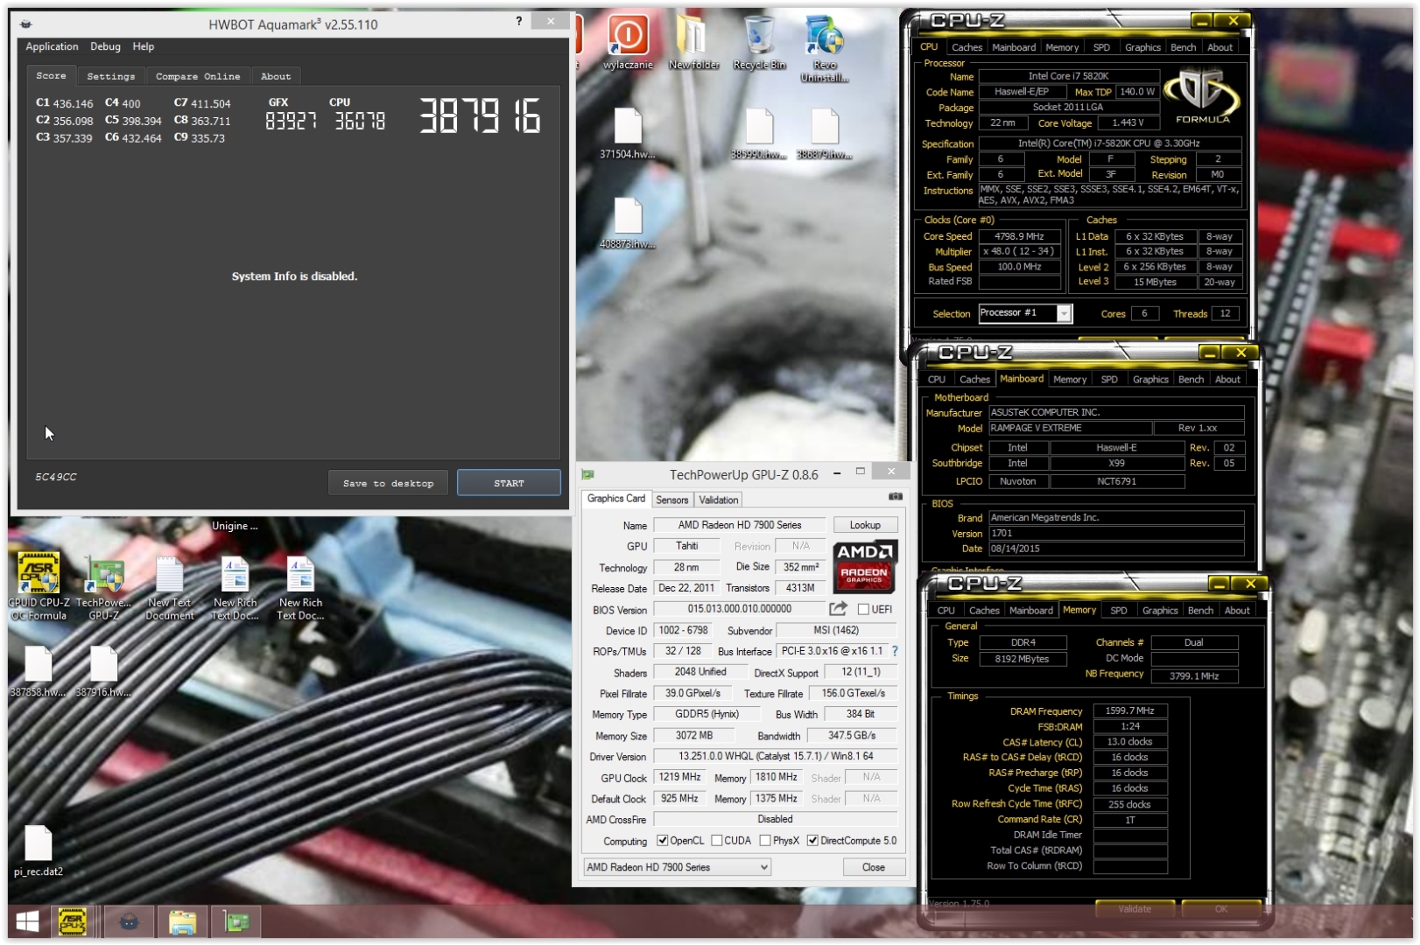Click the 387916 total score in Aquamark
This screenshot has width=1420, height=945.
click(480, 115)
